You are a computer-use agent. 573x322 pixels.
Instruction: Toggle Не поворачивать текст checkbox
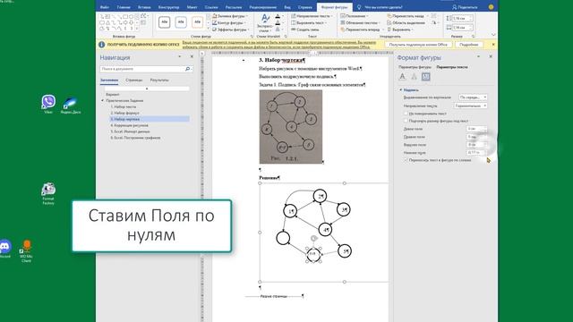coord(406,114)
